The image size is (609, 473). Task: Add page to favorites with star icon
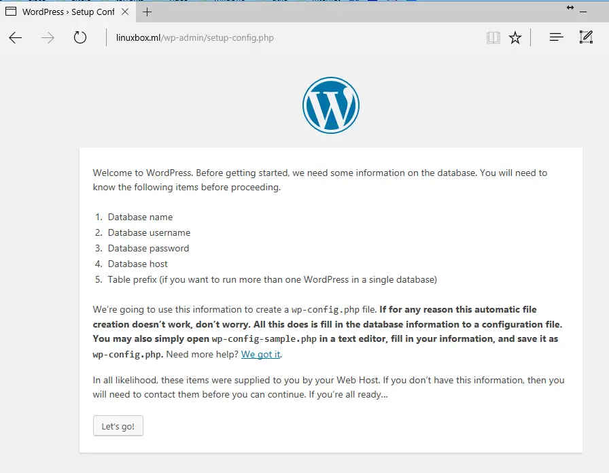click(515, 37)
